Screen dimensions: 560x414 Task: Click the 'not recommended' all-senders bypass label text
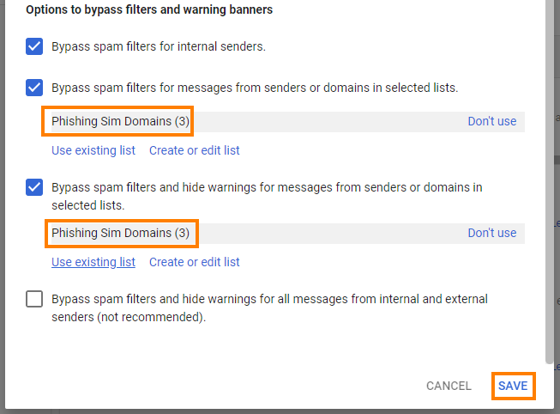(269, 307)
